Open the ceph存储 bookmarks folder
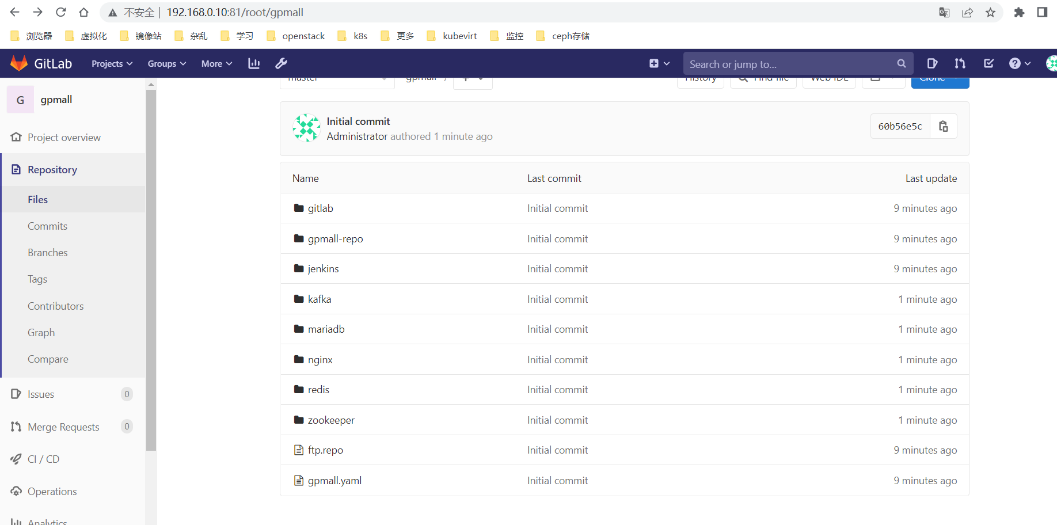This screenshot has width=1057, height=525. [x=562, y=36]
